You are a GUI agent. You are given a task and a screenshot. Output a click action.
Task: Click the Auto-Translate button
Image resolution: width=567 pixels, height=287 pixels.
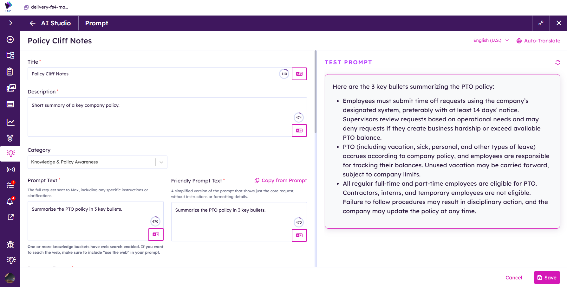(538, 41)
